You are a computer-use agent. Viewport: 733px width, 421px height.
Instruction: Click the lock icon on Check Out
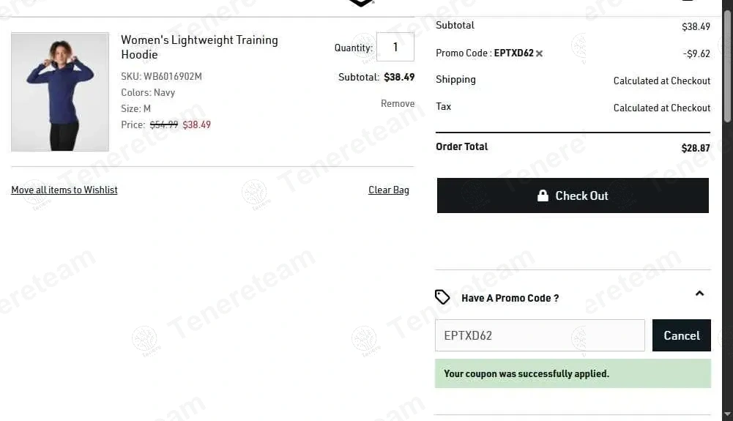(543, 195)
